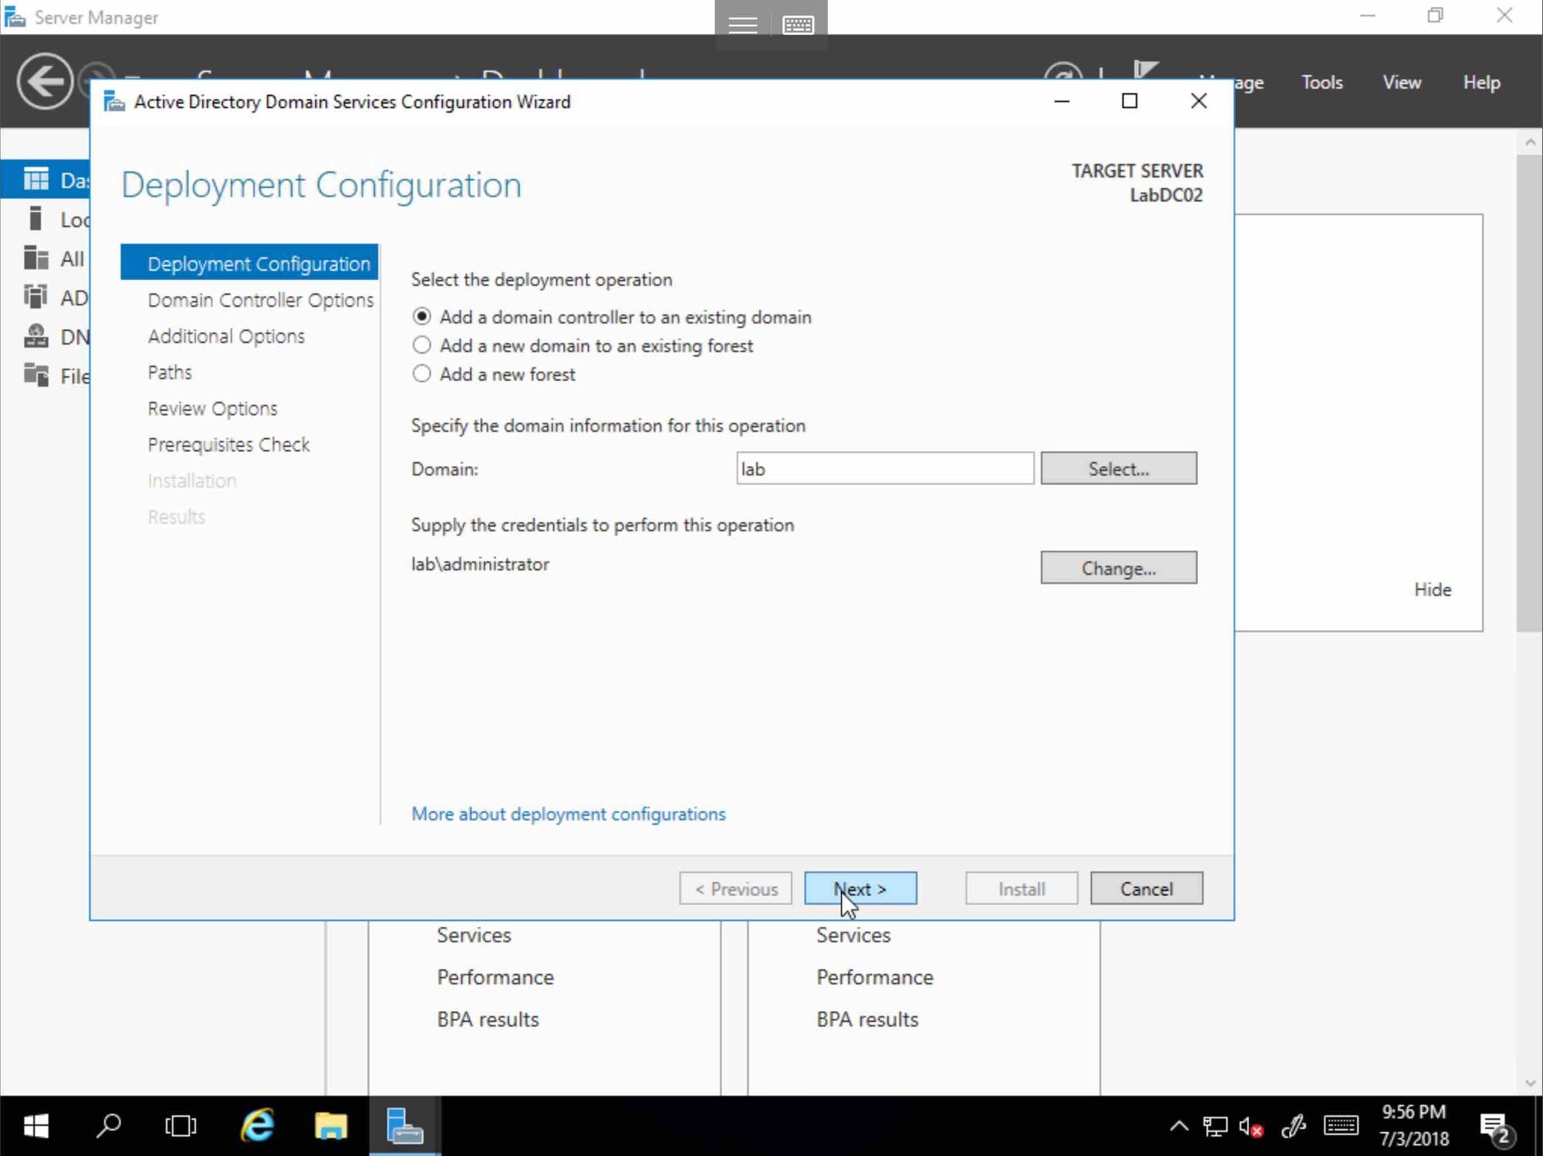Click the DNS icon in sidebar

coord(35,336)
